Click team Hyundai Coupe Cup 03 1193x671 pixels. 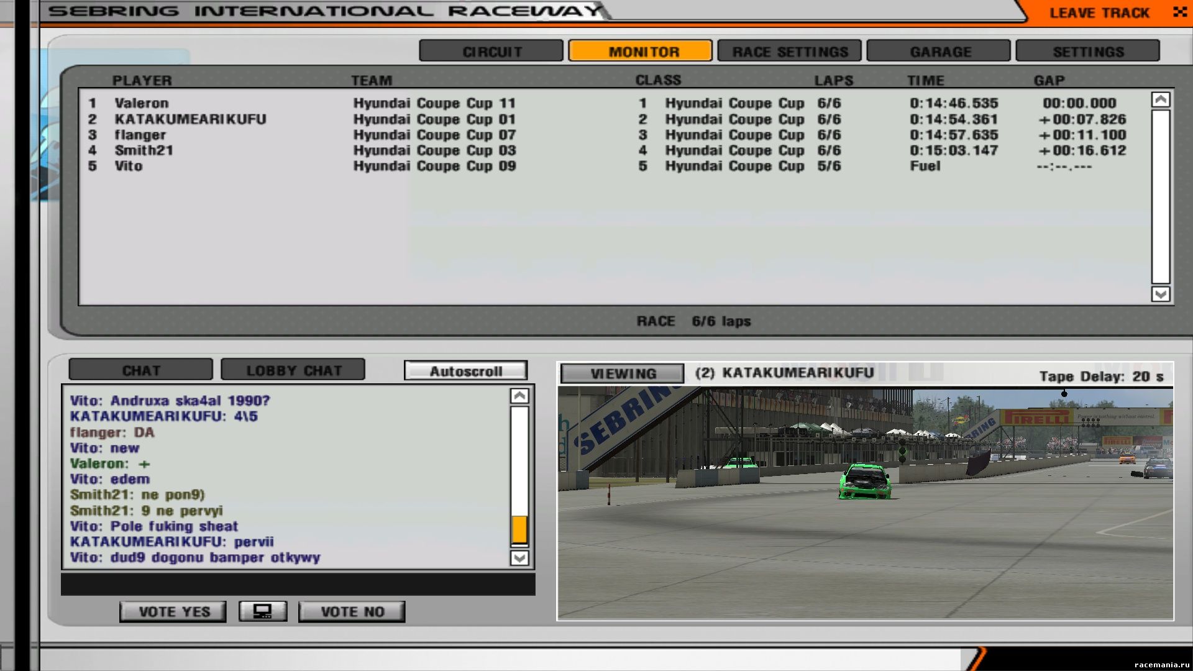pyautogui.click(x=434, y=150)
